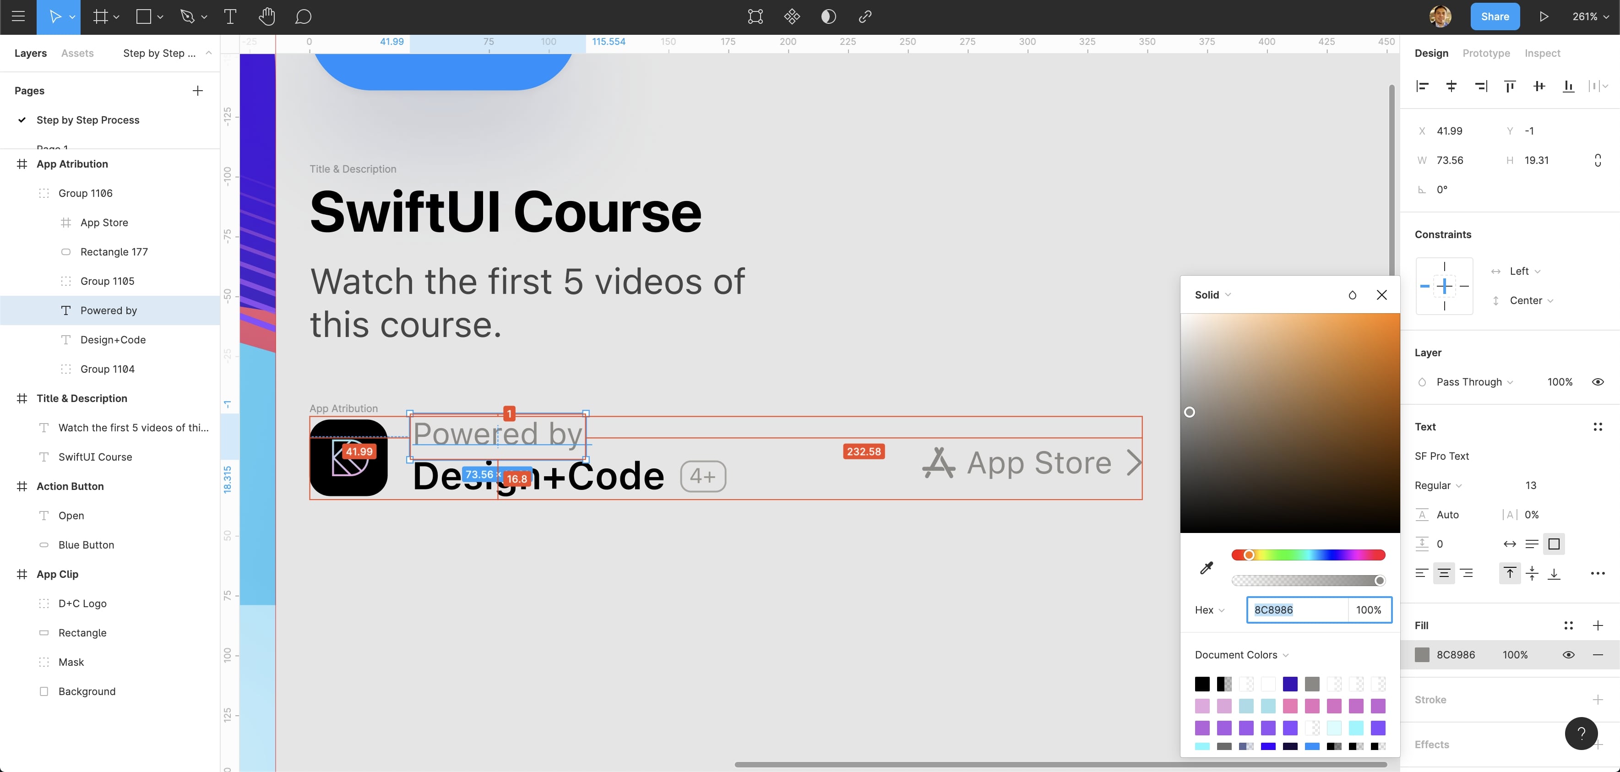The height and width of the screenshot is (772, 1620).
Task: Hide the 8C8986 fill with eye icon
Action: [x=1568, y=655]
